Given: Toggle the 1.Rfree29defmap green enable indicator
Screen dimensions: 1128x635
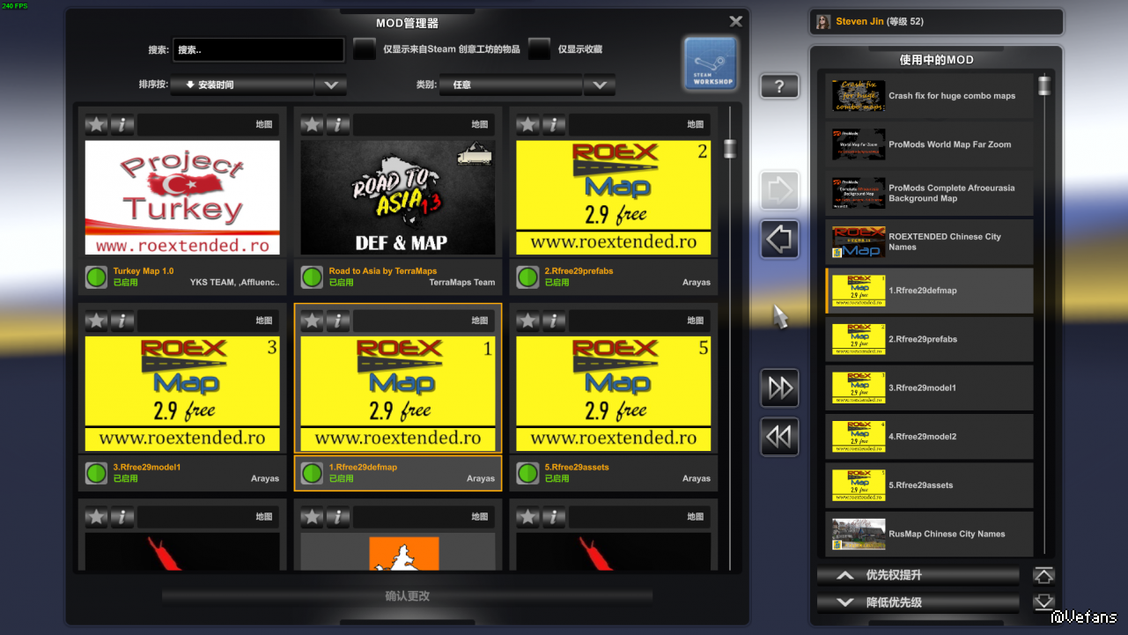Looking at the screenshot, I should [312, 473].
